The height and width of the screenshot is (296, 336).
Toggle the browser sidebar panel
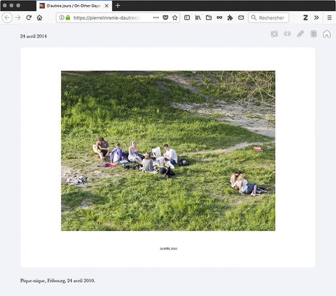click(187, 18)
